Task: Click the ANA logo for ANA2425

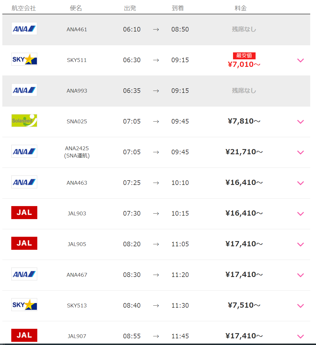Action: click(x=24, y=151)
